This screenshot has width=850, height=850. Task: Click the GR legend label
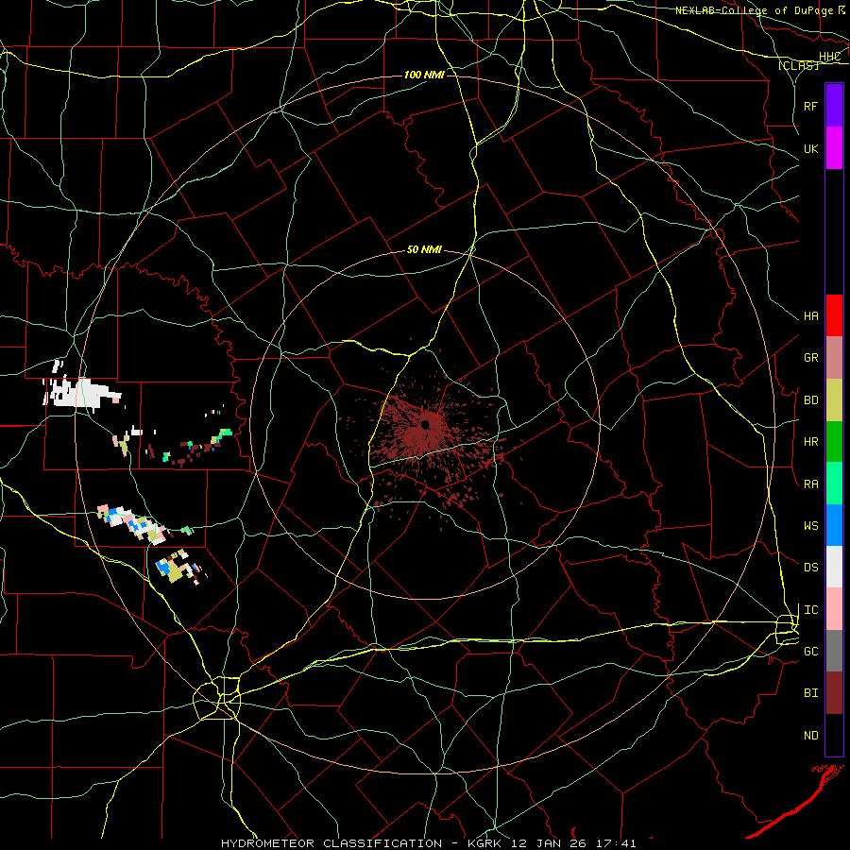point(811,358)
